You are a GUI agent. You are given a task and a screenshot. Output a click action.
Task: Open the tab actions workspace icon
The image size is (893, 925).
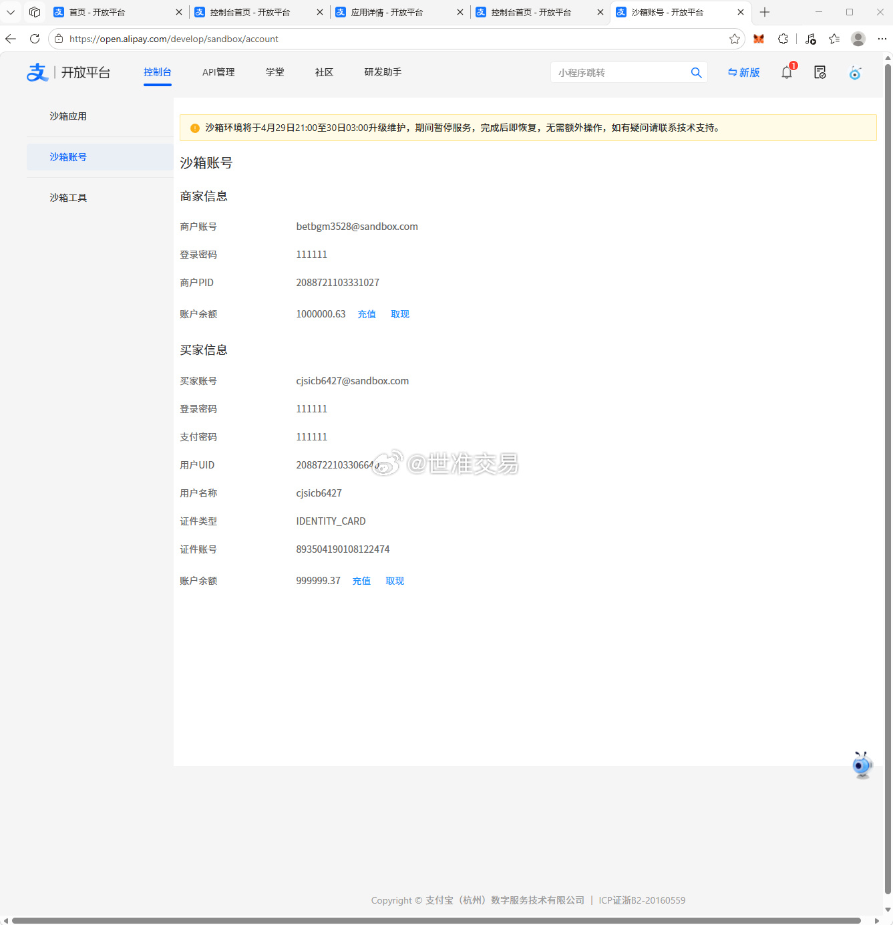click(x=35, y=12)
